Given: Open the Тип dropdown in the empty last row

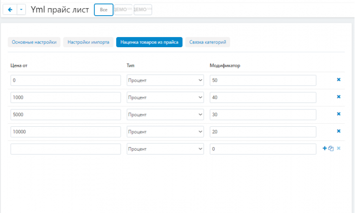Looking at the screenshot, I should 165,149.
